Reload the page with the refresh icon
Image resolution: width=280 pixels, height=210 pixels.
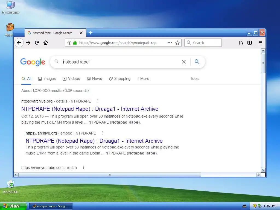[x=37, y=43]
